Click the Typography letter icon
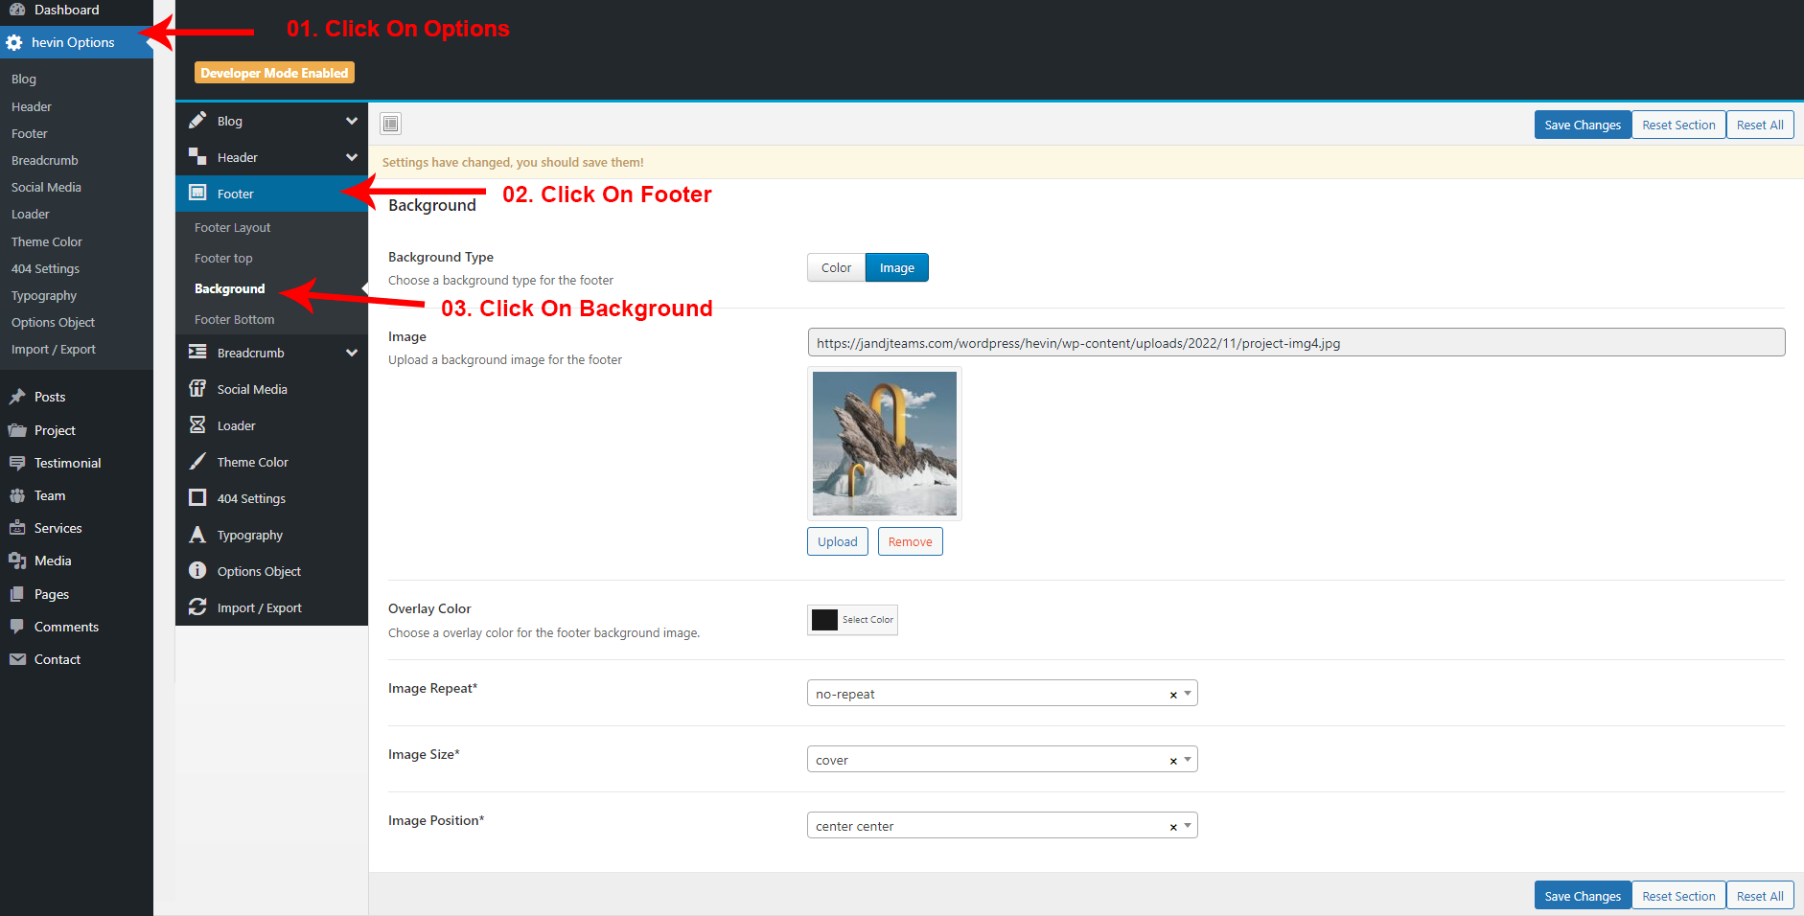Image resolution: width=1804 pixels, height=916 pixels. tap(197, 535)
